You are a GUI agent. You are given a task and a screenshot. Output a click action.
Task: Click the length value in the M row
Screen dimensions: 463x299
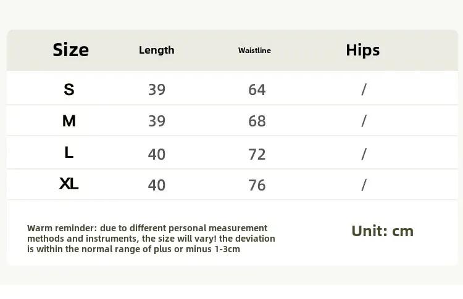(x=157, y=121)
